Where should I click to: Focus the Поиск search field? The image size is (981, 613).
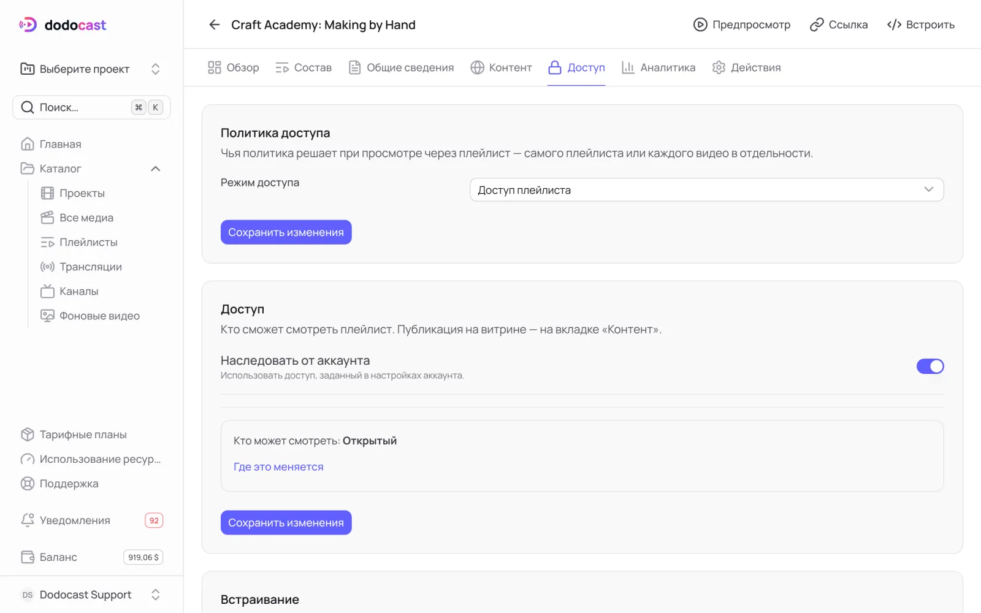[91, 107]
